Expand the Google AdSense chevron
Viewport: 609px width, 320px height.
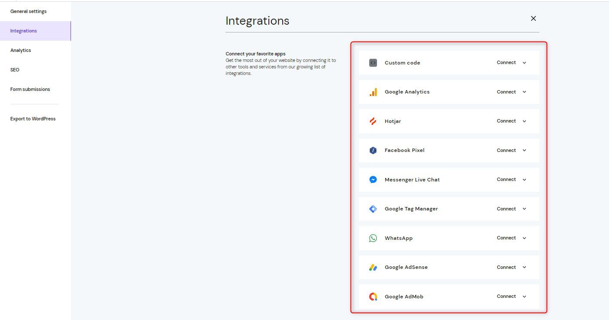tap(524, 267)
